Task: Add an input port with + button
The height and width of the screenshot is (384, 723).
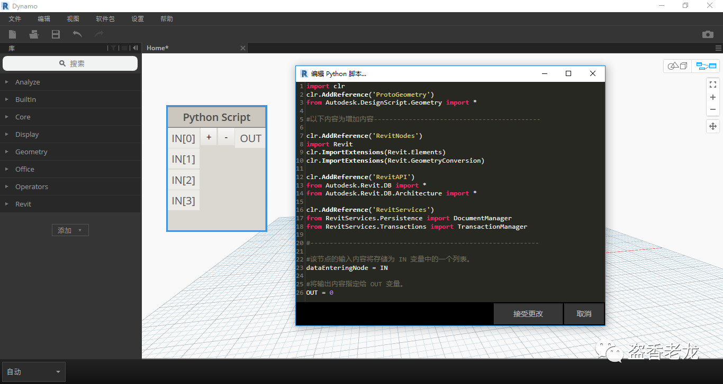Action: (x=209, y=138)
